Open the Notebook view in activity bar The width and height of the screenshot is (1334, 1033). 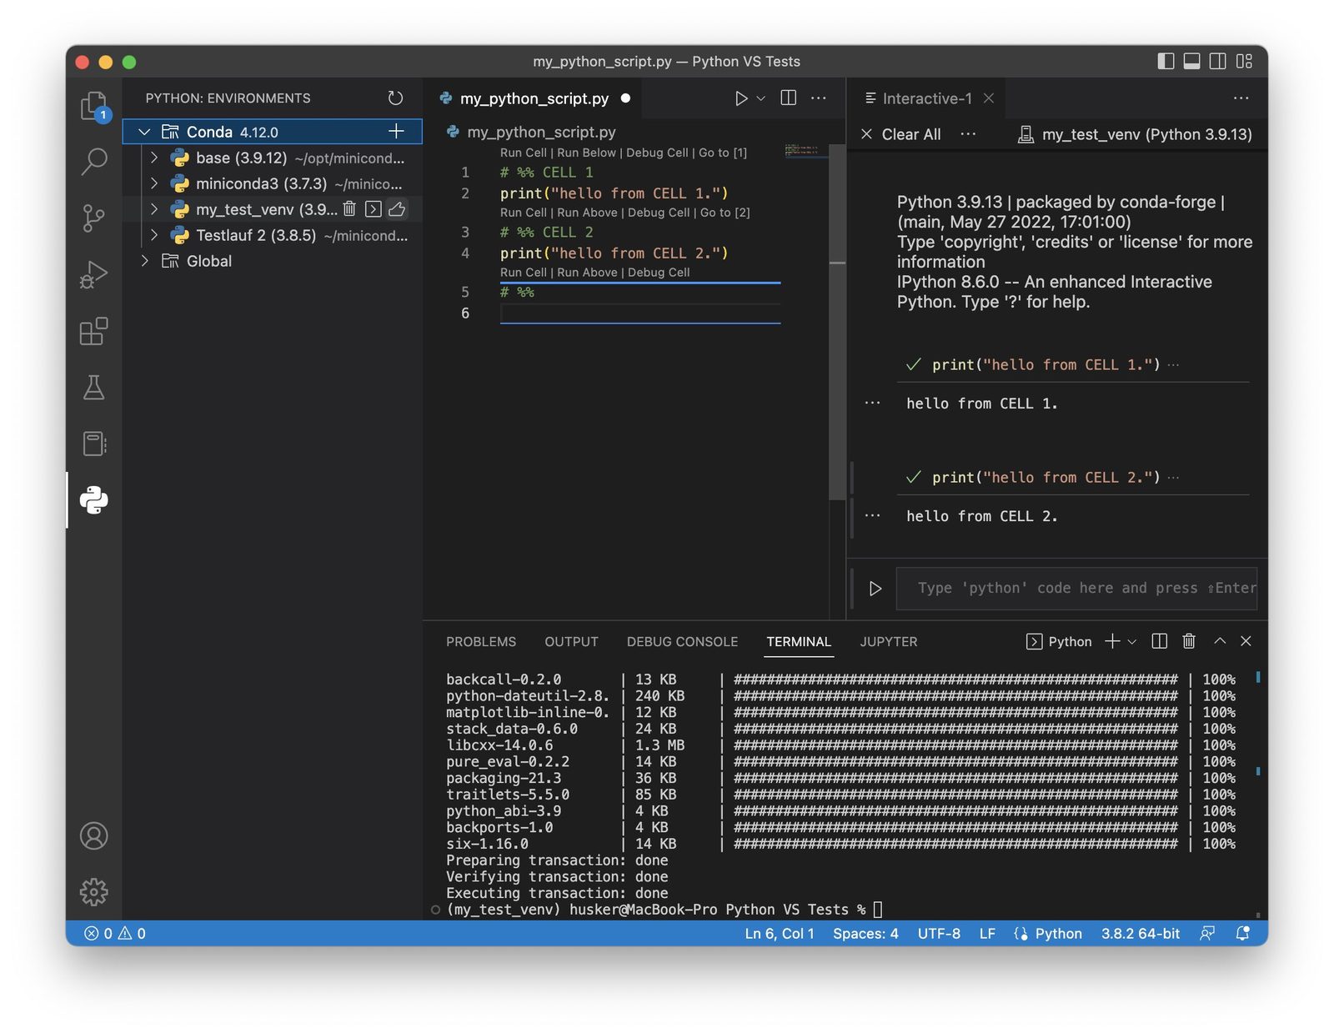point(93,444)
